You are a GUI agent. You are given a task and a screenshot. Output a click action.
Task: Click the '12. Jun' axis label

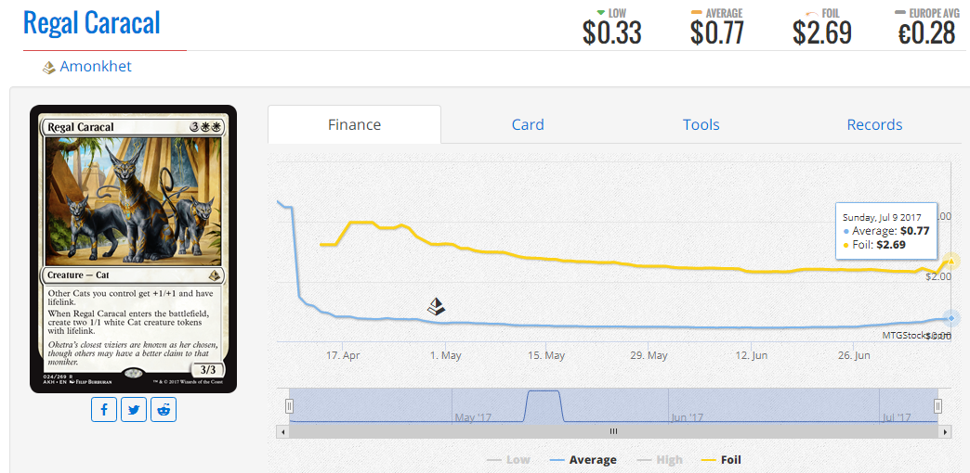[751, 356]
